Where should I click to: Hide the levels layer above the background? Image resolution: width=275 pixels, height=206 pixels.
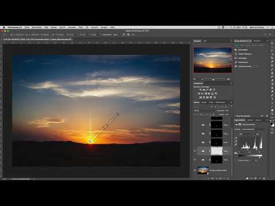tap(195, 160)
